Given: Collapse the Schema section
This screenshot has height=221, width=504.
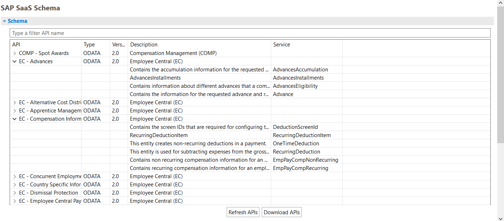Looking at the screenshot, I should click(x=5, y=21).
